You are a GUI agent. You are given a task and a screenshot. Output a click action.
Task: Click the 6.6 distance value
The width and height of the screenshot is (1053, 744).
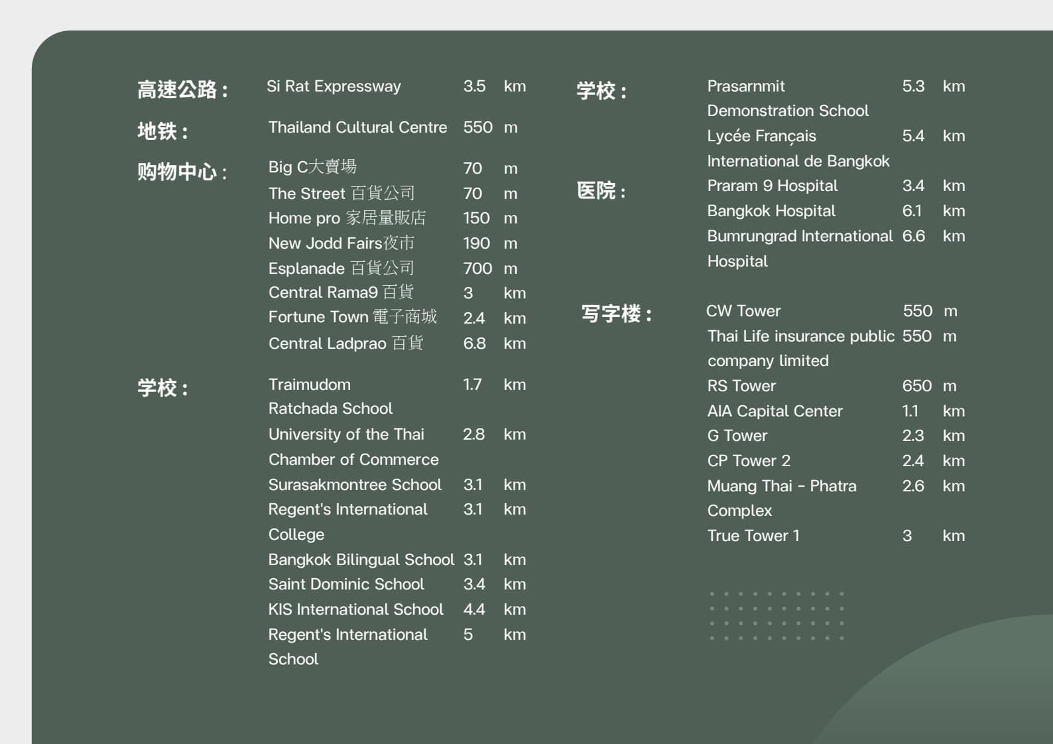tap(914, 236)
